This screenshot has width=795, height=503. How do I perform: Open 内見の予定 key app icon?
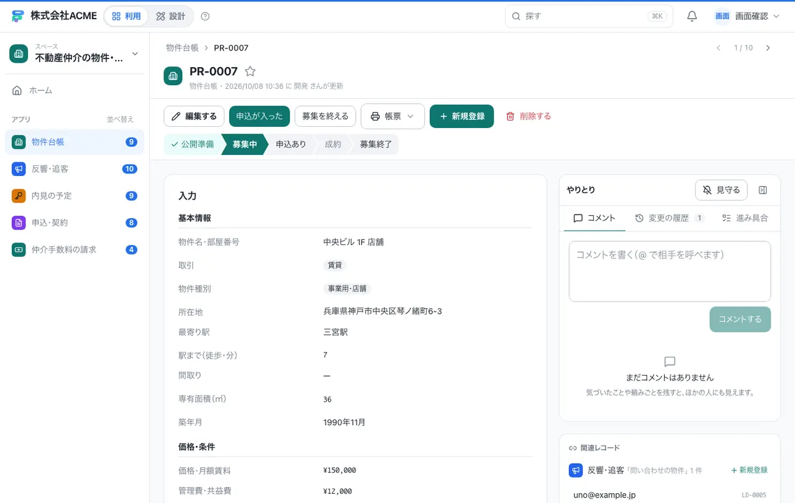point(19,196)
